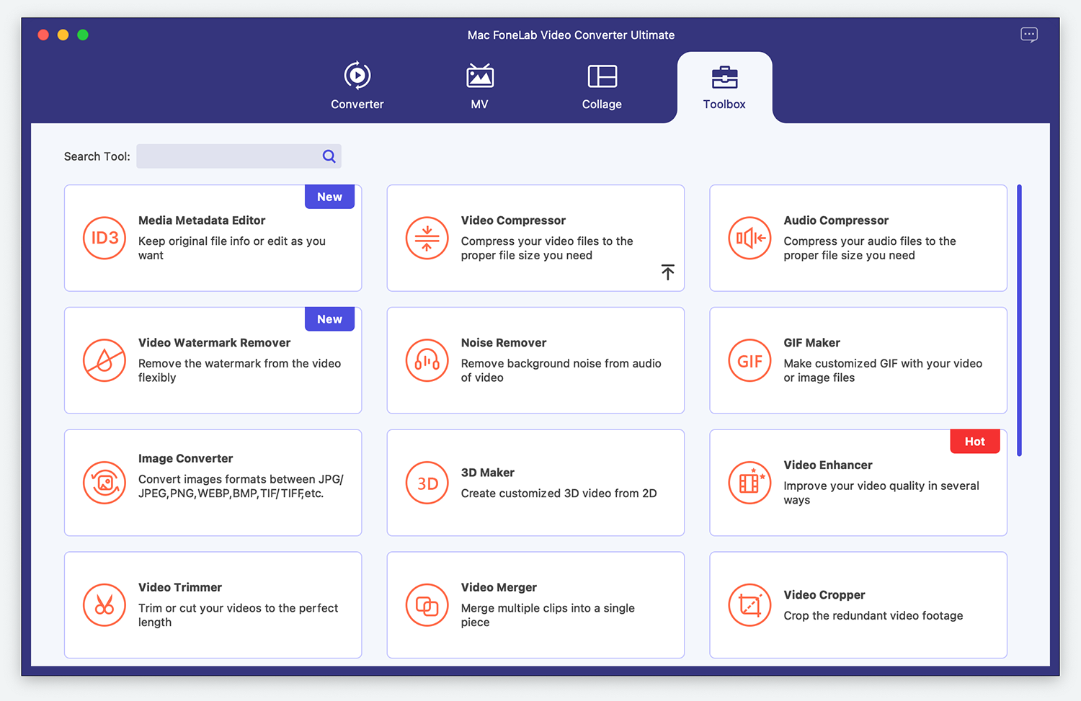This screenshot has width=1081, height=701.
Task: Click the vertical scrollbar of the tool list
Action: pos(1019,321)
